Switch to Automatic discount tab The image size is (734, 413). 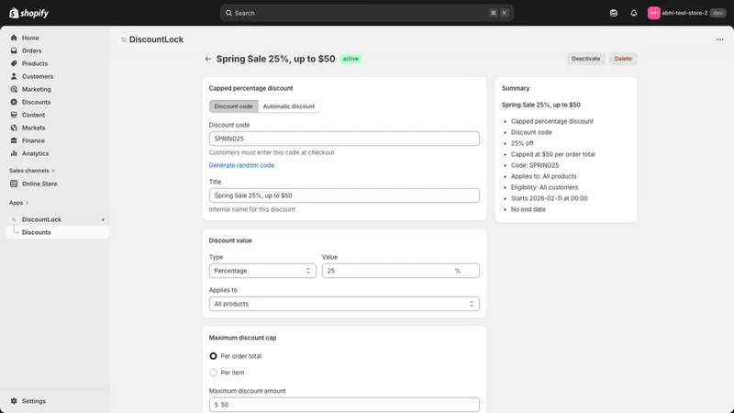click(x=288, y=106)
